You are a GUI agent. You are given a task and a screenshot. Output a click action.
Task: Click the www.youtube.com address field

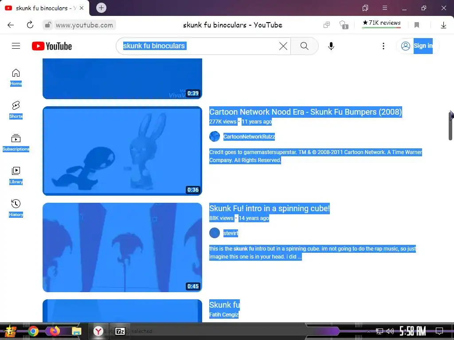coord(84,25)
